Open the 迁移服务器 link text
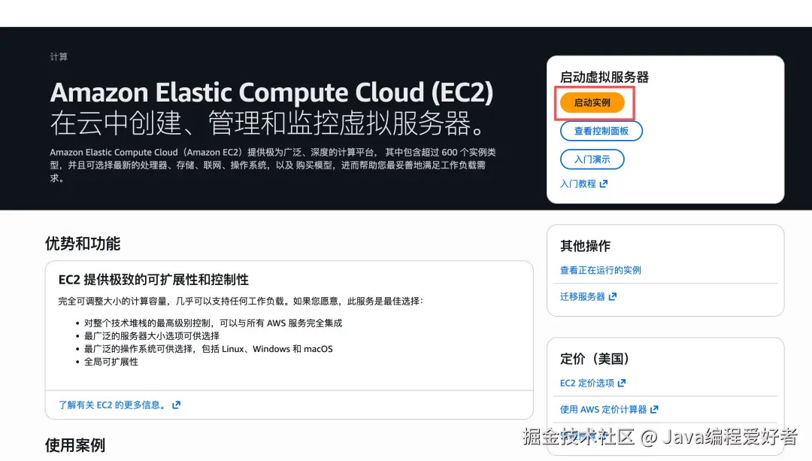812x461 pixels. [x=582, y=296]
